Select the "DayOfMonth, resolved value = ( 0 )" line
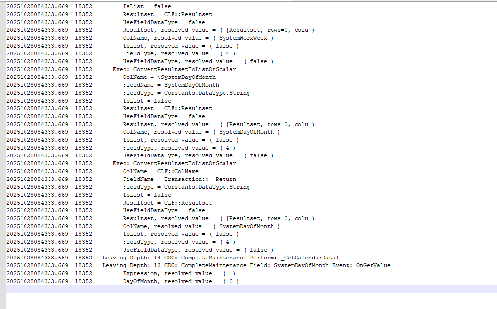 pos(181,281)
